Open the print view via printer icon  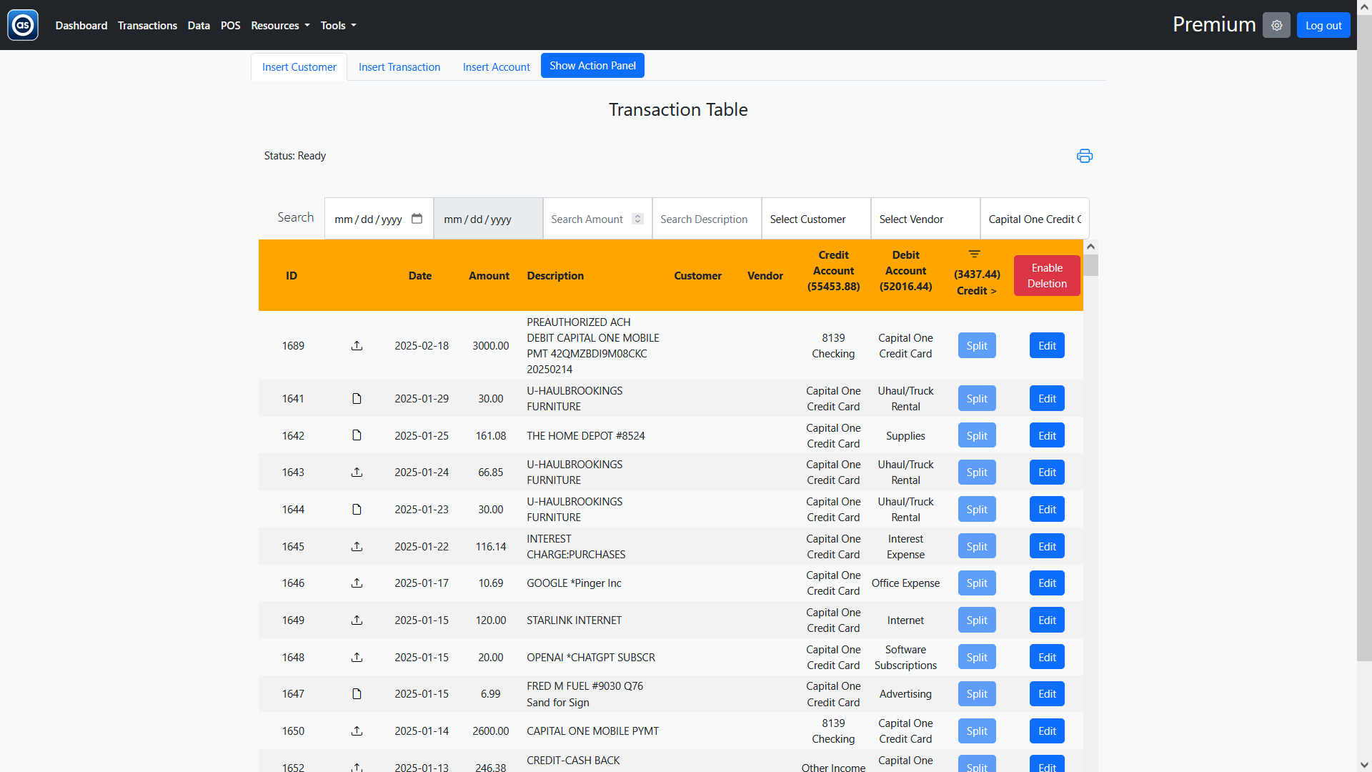click(x=1084, y=156)
